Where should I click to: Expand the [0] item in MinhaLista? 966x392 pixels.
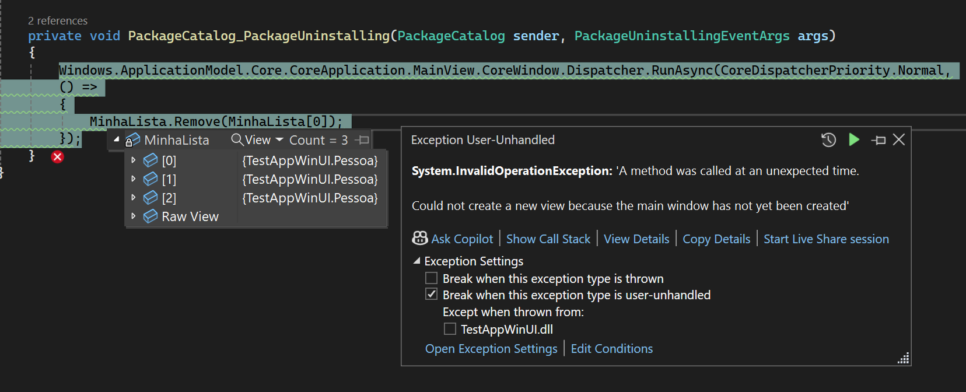pos(134,160)
